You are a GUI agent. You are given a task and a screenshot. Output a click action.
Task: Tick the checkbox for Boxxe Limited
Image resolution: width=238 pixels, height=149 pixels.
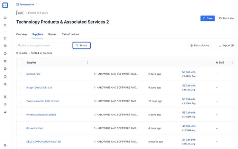tap(20, 128)
